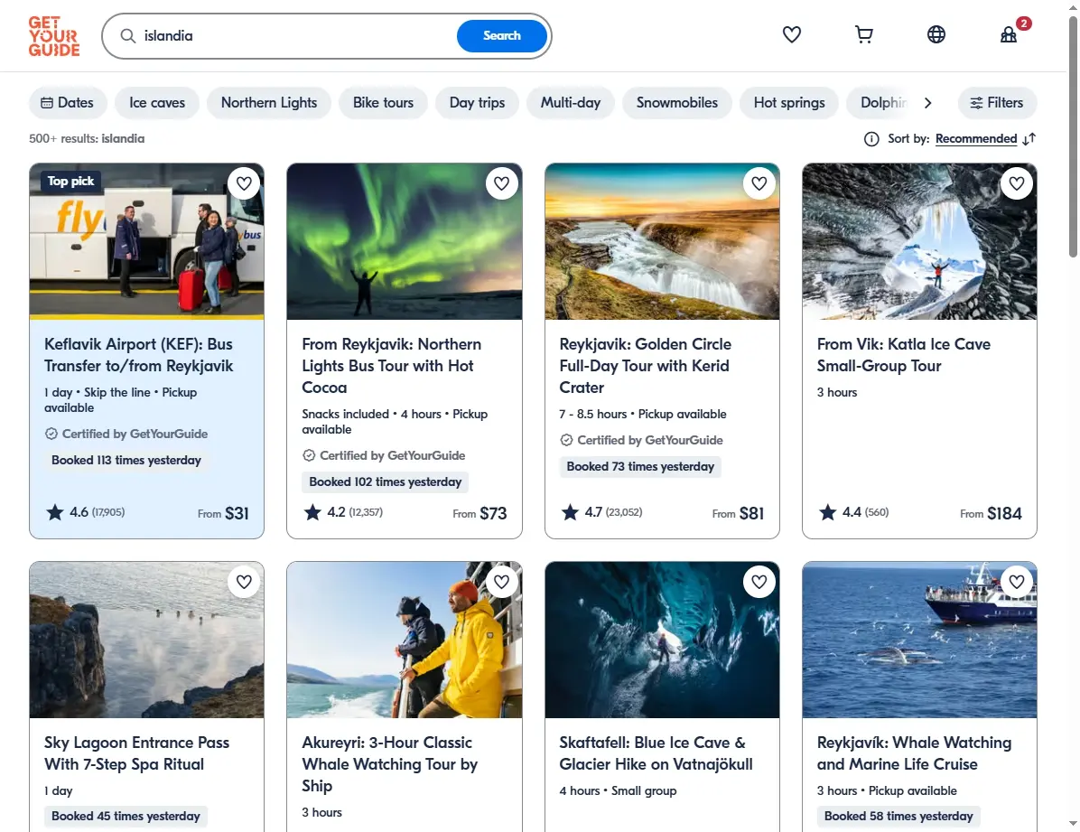Save Katla Ice Cave Tour to wishlist

[1017, 183]
